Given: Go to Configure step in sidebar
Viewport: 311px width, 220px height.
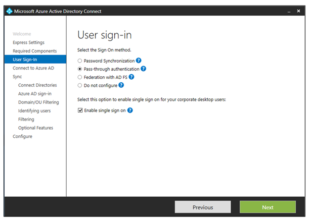Looking at the screenshot, I should pyautogui.click(x=22, y=136).
